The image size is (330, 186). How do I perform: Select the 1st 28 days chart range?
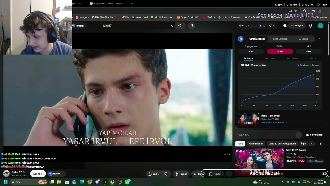292,58
